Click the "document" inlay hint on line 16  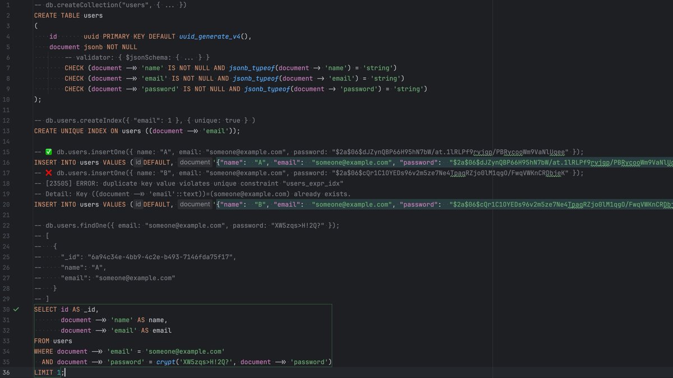[x=195, y=163]
